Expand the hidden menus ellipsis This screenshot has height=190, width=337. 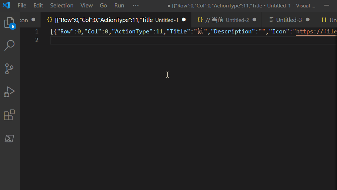(x=136, y=6)
